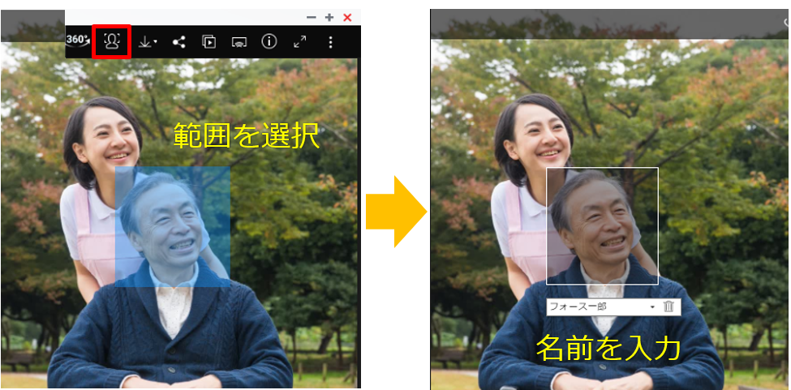Viewport: 791px width, 390px height.
Task: Click the blue selection area on the left photo
Action: 172,226
